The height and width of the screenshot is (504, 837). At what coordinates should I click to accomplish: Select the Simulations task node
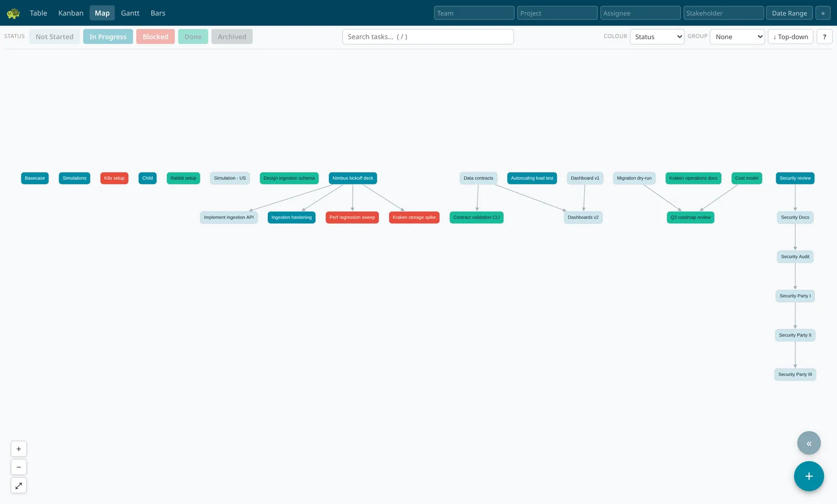click(74, 178)
